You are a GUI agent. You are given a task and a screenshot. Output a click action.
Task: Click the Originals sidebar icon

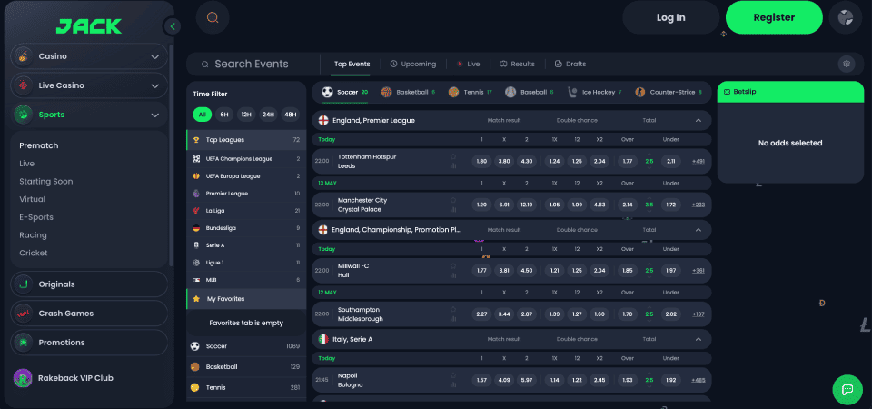(23, 284)
